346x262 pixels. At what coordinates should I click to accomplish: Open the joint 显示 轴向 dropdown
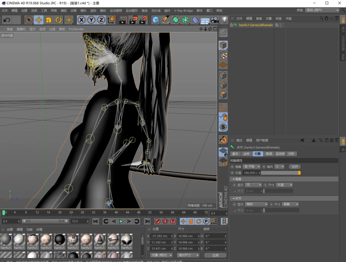click(256, 204)
